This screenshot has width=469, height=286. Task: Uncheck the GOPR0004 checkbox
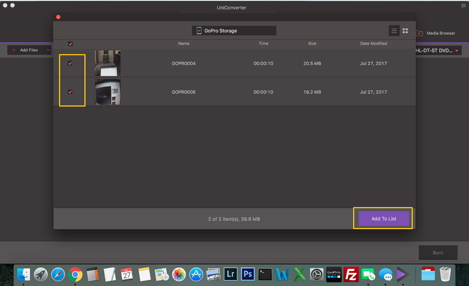[x=70, y=63]
